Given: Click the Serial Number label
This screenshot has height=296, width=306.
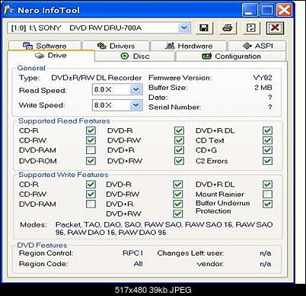Looking at the screenshot, I should [174, 107].
